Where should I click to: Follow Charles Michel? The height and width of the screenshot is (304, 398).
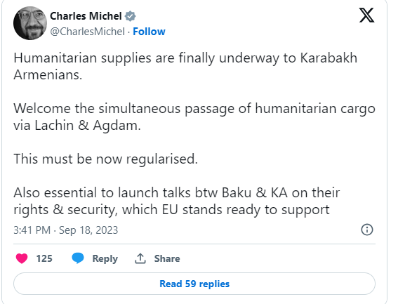coord(149,32)
